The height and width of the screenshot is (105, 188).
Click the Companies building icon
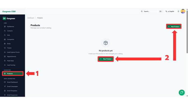(x=5, y=39)
